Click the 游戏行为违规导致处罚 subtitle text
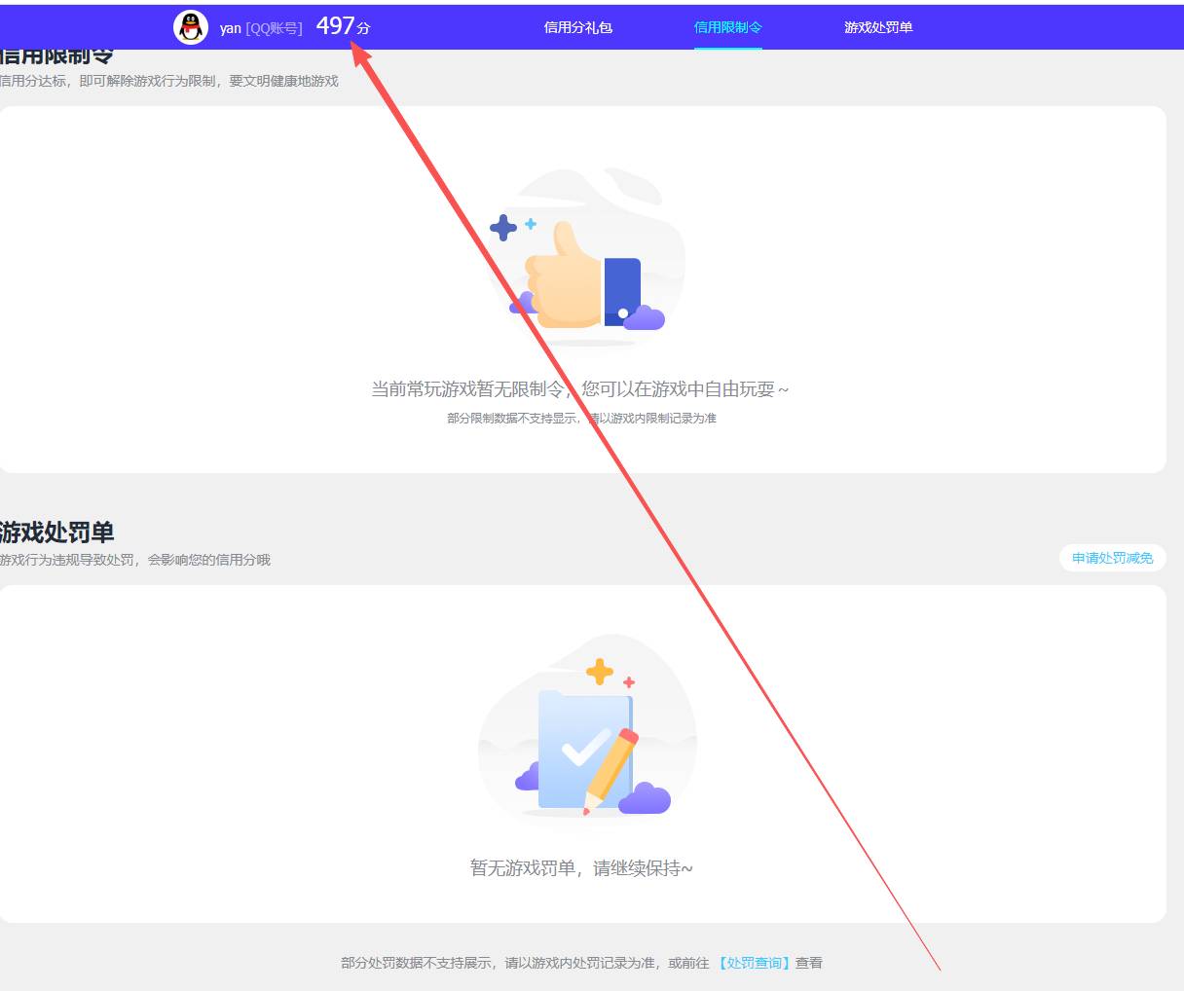Screen dimensions: 1184x991 point(134,560)
